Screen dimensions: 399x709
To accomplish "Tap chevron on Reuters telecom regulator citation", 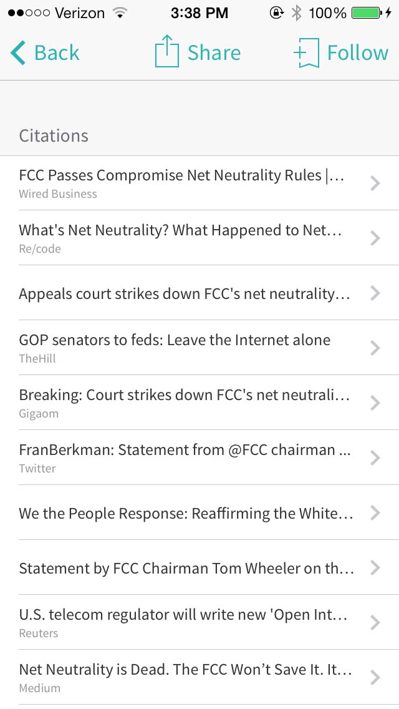I will coord(375,622).
